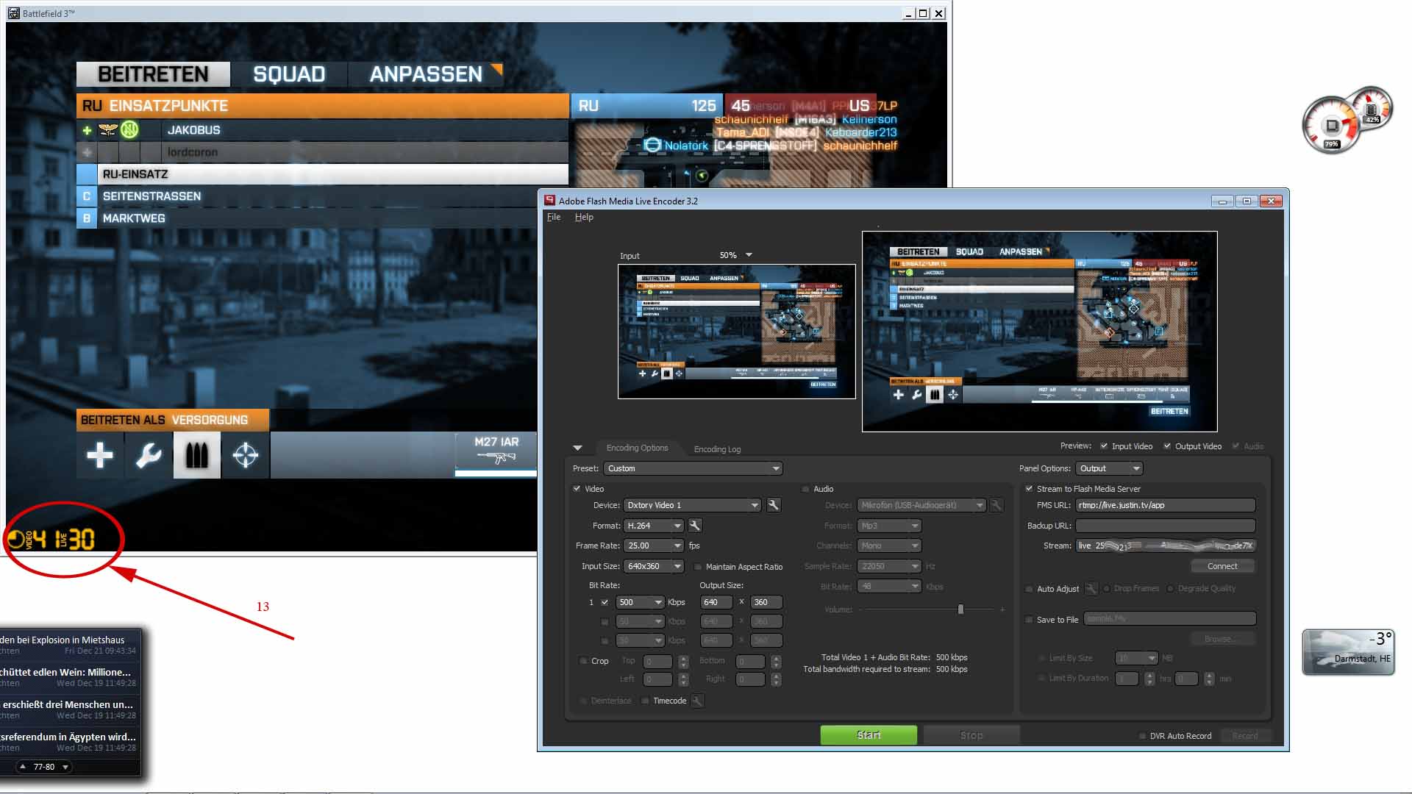Select the medic plus class icon

99,456
